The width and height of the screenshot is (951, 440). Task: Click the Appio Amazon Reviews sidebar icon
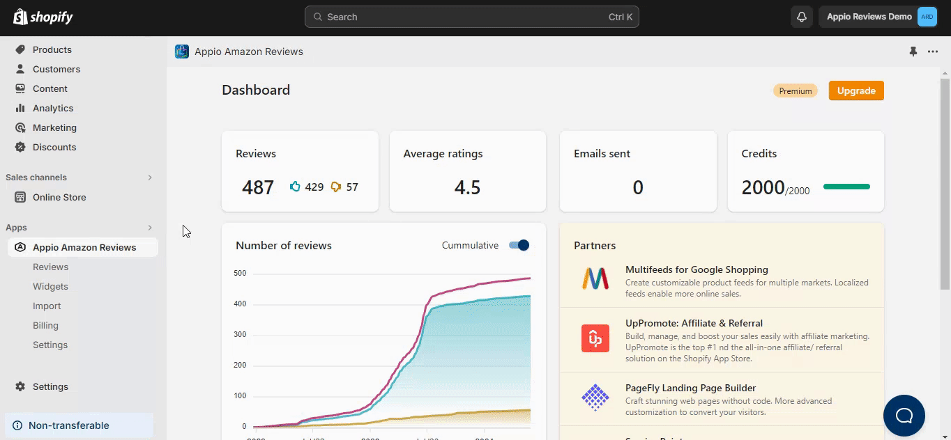tap(20, 247)
